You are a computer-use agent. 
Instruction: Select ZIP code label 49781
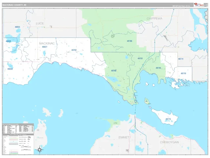140,59
